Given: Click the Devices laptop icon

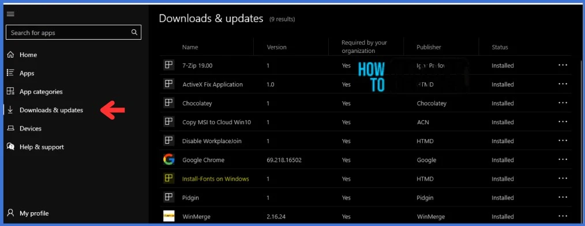Looking at the screenshot, I should point(10,128).
